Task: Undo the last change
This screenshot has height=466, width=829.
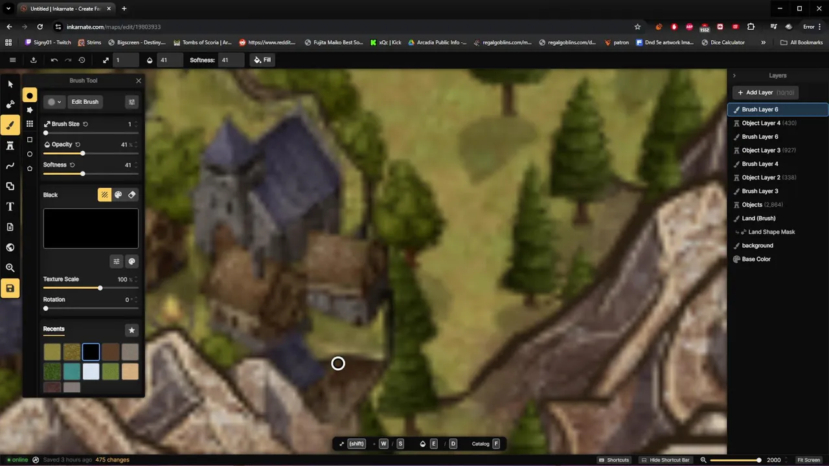Action: coord(54,60)
